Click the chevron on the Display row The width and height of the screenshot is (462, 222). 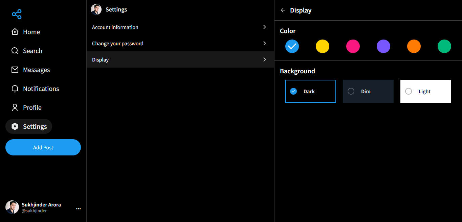[265, 59]
